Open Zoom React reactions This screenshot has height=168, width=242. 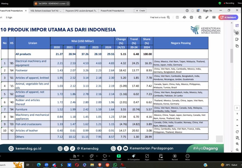(x=105, y=157)
